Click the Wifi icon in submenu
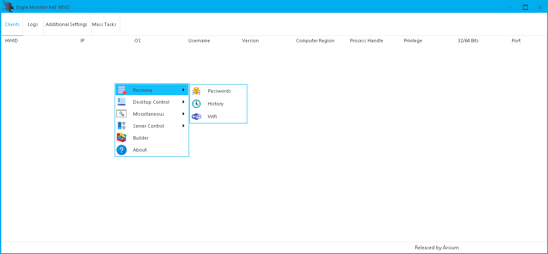Screen dimensions: 548x254 [196, 117]
